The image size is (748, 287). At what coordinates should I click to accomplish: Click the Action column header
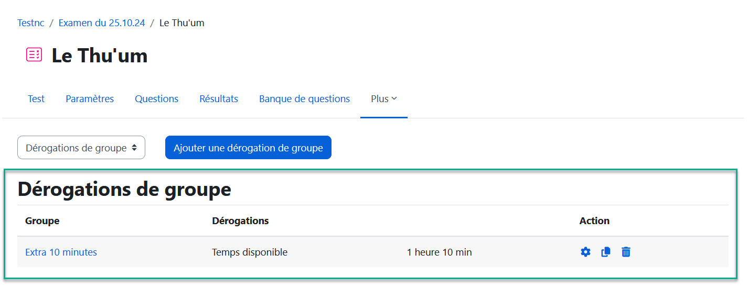(x=594, y=221)
